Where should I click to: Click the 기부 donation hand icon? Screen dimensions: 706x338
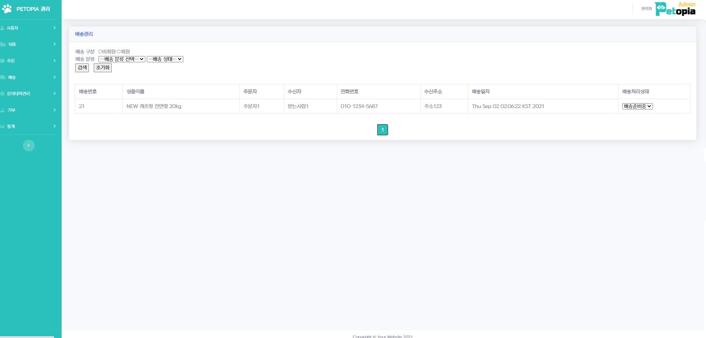click(3, 110)
